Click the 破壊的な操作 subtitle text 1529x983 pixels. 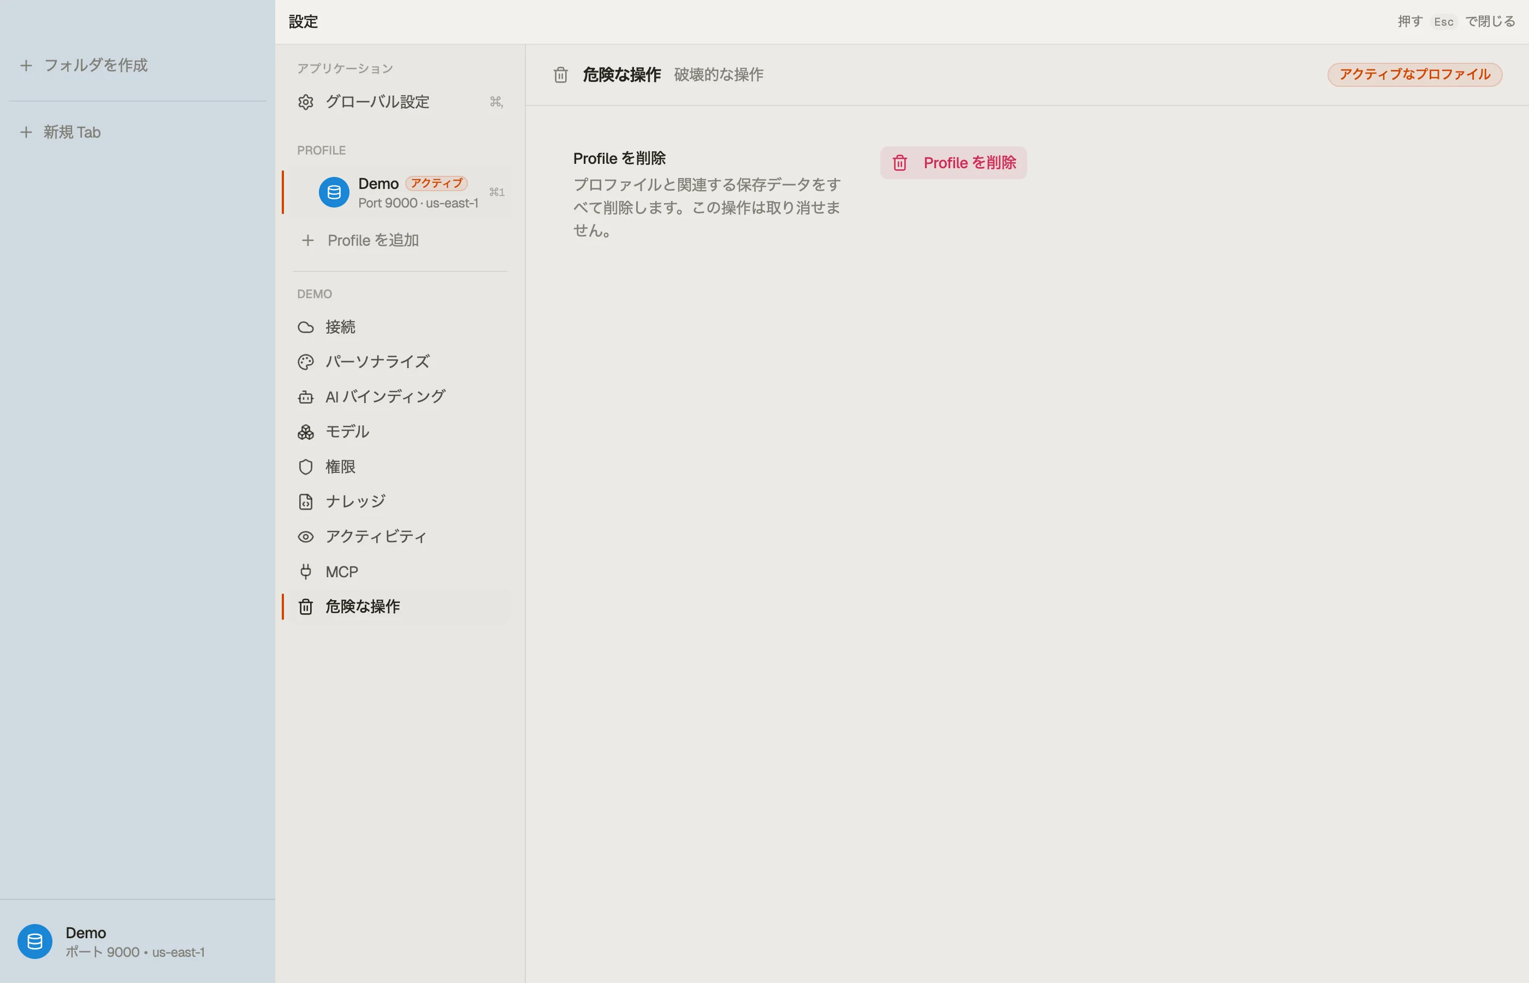pos(719,75)
